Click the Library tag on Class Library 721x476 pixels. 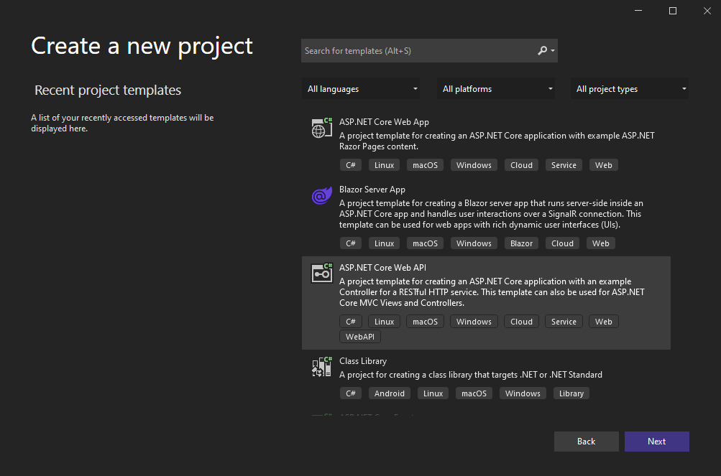[571, 393]
